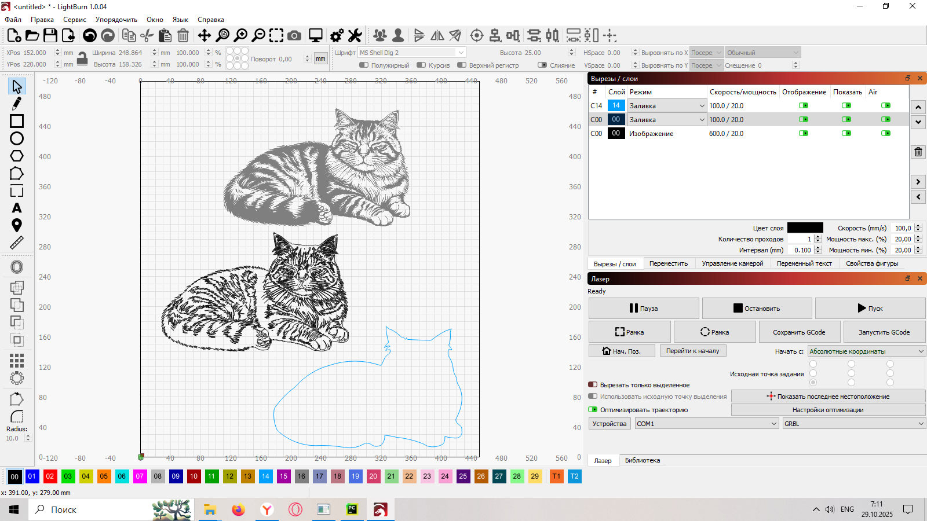This screenshot has height=521, width=927.
Task: Enable 'Вырезать только выделенное' switch
Action: [x=593, y=384]
